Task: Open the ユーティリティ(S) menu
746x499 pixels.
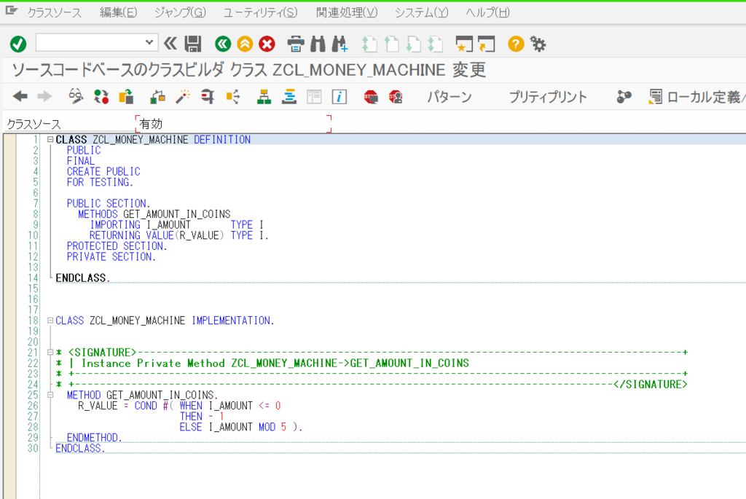Action: point(261,13)
